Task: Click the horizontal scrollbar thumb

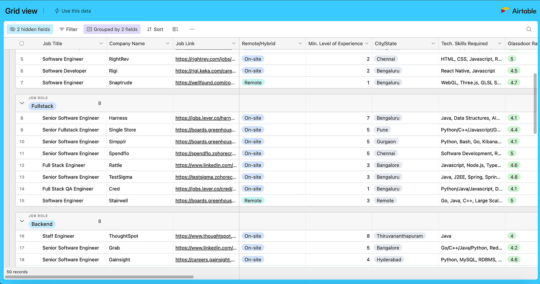Action: click(99, 277)
